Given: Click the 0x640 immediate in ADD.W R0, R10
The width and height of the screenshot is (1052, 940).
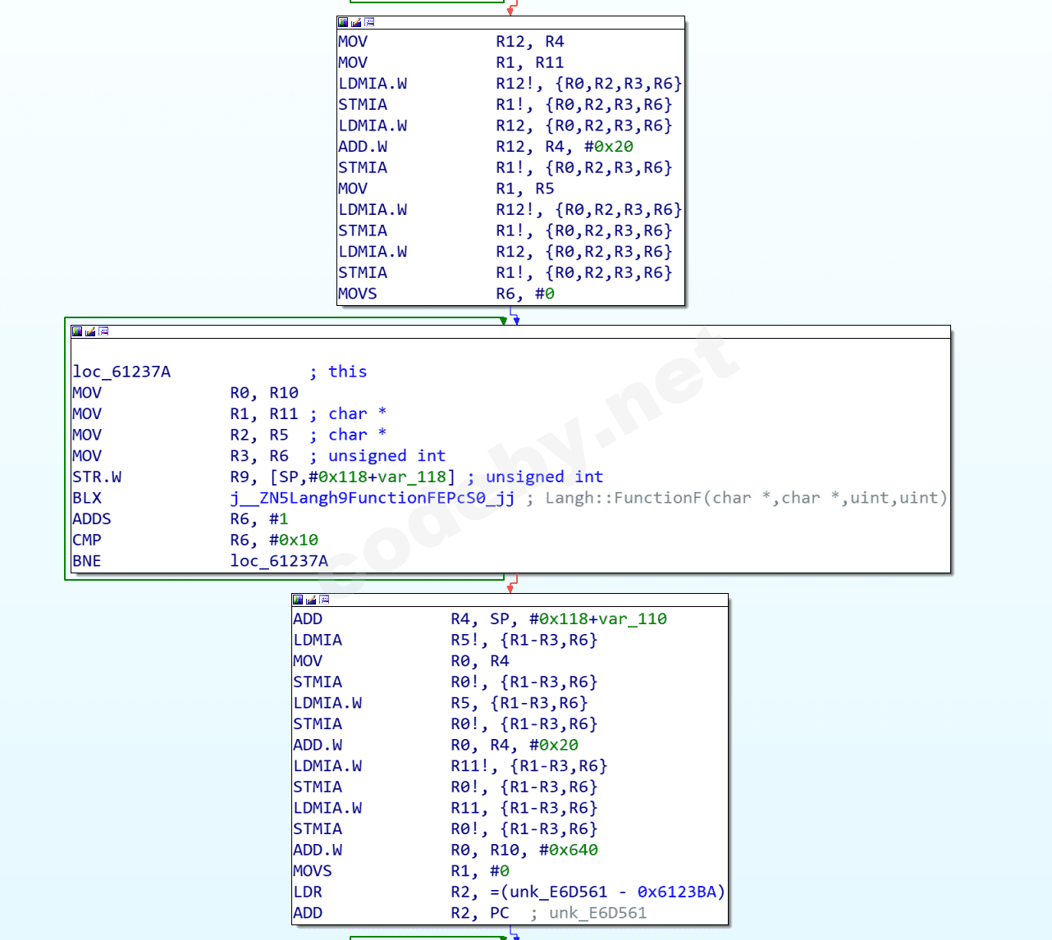Looking at the screenshot, I should (573, 850).
